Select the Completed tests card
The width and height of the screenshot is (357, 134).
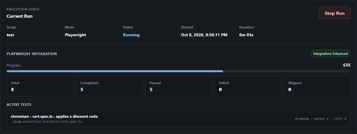pyautogui.click(x=109, y=86)
